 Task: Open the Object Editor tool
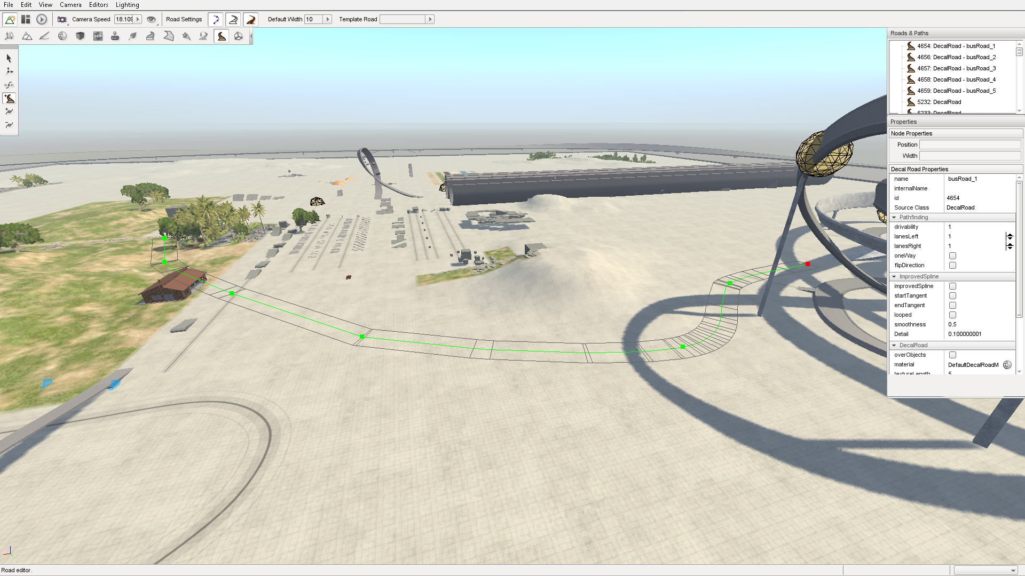click(x=9, y=36)
